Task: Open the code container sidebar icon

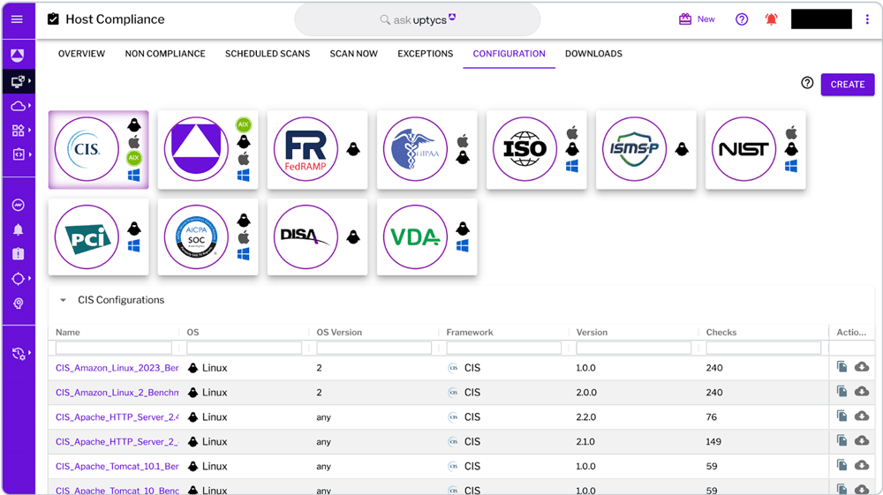Action: (x=18, y=154)
